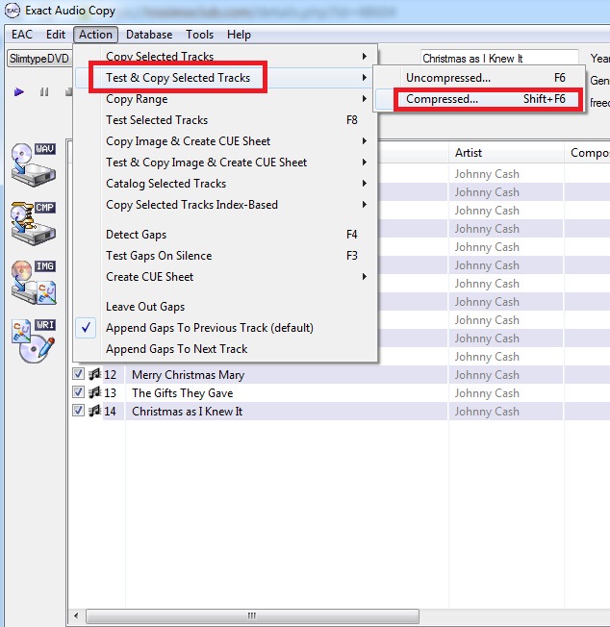Expand Catalog Selected Tracks submenu
This screenshot has width=610, height=627.
tap(225, 184)
